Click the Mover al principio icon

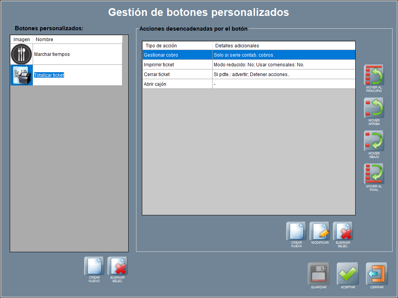[x=374, y=75]
